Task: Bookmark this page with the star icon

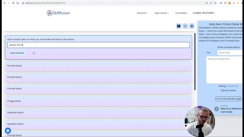Action: tap(215, 3)
